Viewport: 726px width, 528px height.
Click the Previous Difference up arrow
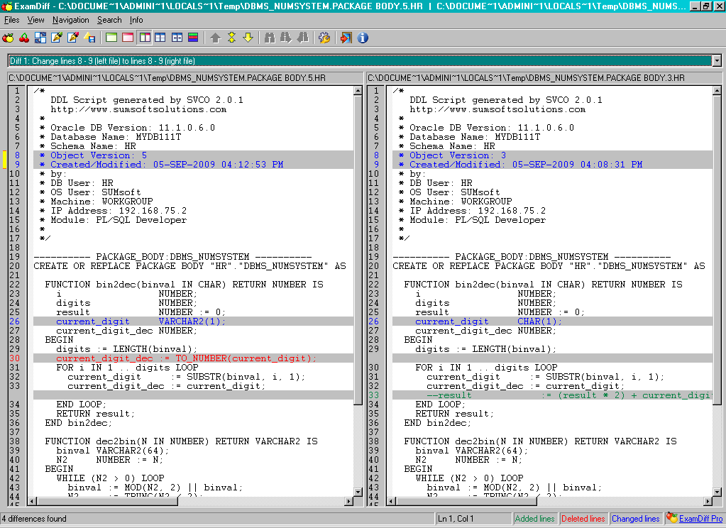pos(215,38)
